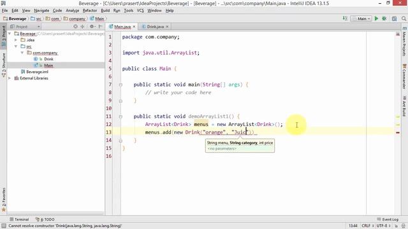Click the Make Project build icon

pyautogui.click(x=345, y=18)
